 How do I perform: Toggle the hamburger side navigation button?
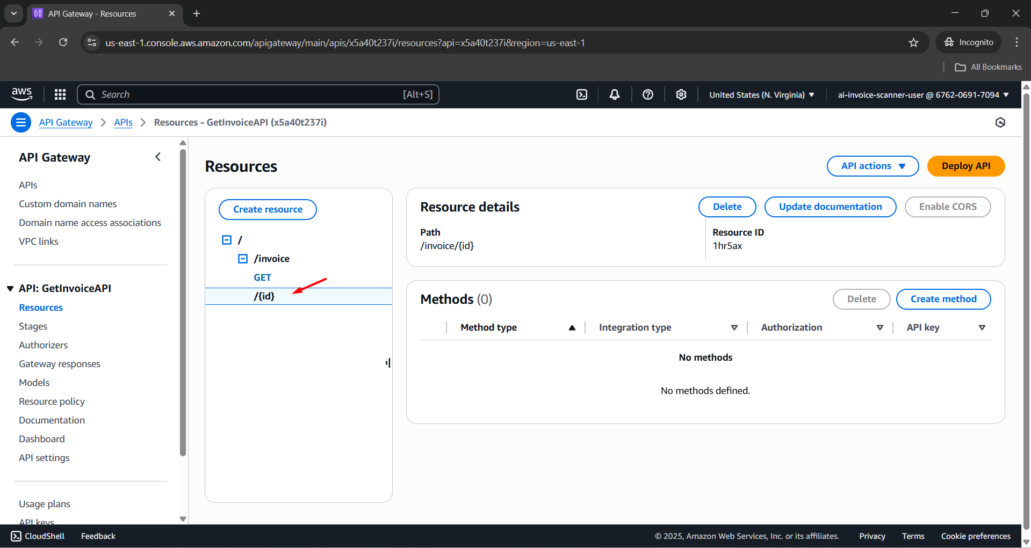21,122
